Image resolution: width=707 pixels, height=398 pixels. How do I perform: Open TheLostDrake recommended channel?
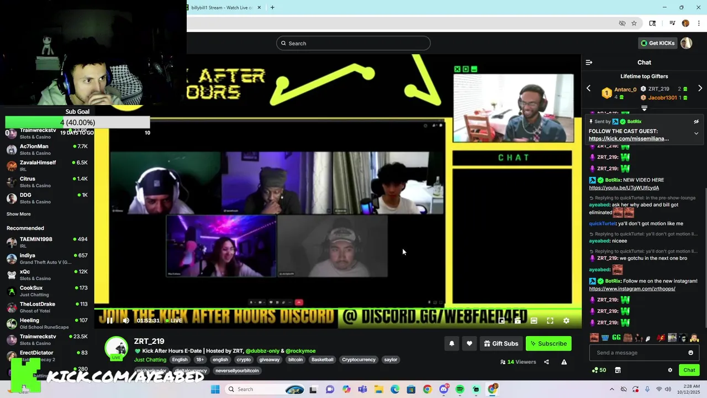click(47, 307)
